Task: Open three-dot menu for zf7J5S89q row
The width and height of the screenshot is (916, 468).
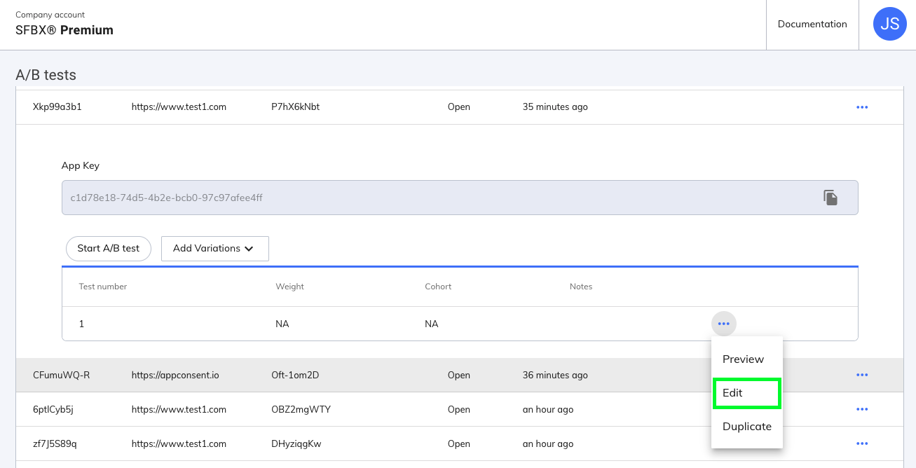Action: click(x=862, y=443)
